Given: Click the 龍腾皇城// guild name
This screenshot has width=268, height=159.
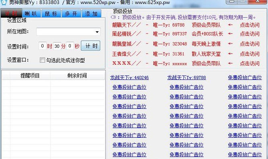Looking at the screenshot, I should 126,44.
